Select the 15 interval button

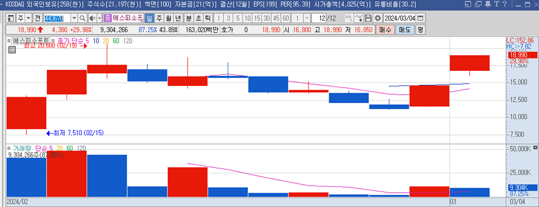257,18
